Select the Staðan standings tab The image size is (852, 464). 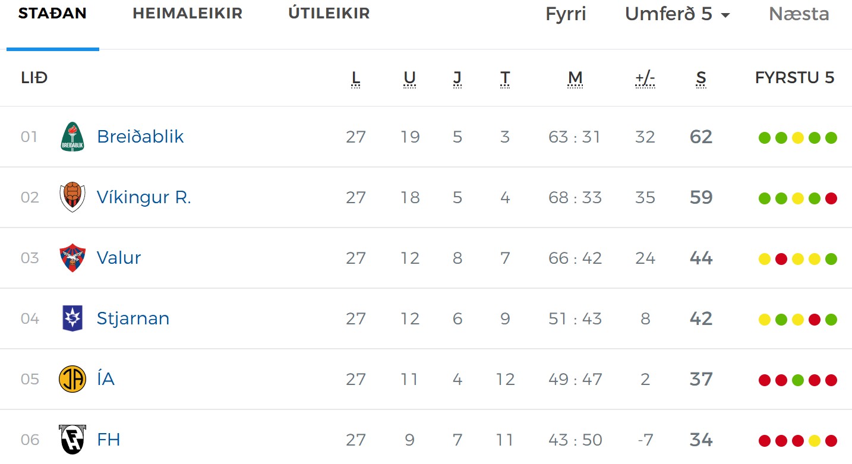[52, 14]
